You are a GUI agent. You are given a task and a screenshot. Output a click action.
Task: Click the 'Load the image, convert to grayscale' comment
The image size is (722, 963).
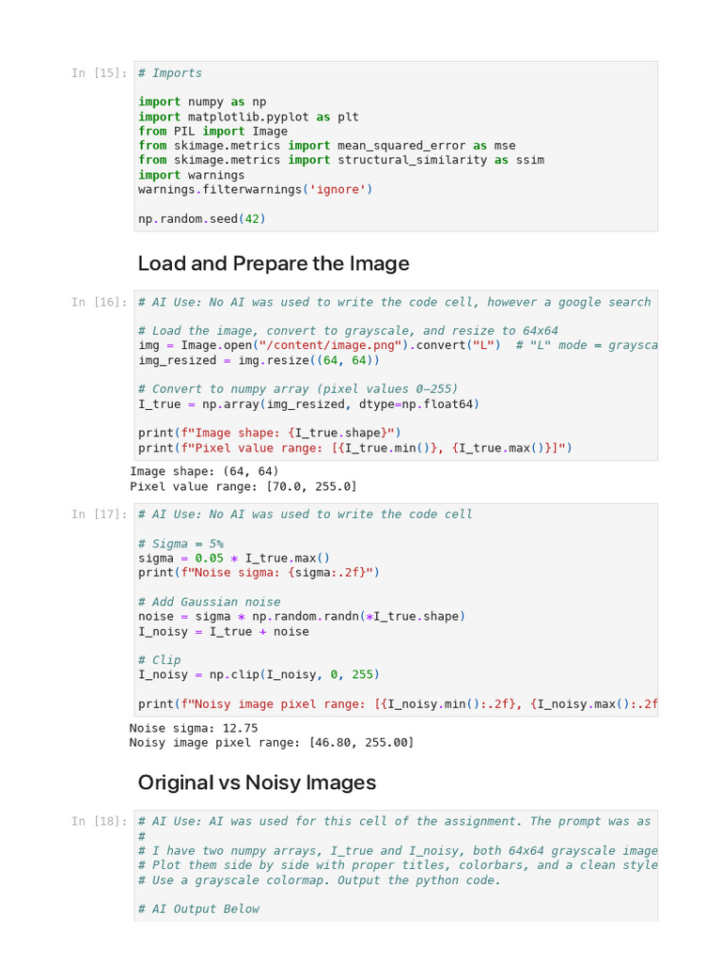[x=348, y=330]
